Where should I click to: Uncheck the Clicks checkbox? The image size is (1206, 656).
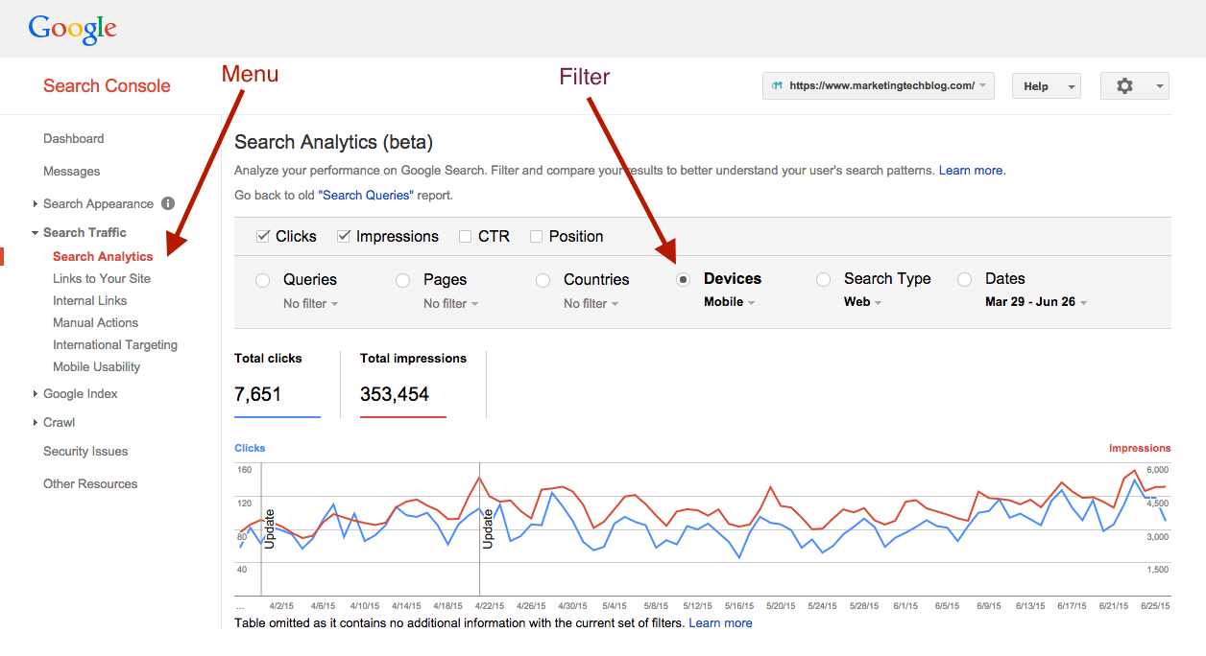(263, 237)
